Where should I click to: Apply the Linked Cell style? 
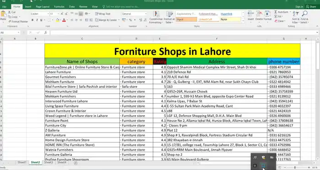208,19
